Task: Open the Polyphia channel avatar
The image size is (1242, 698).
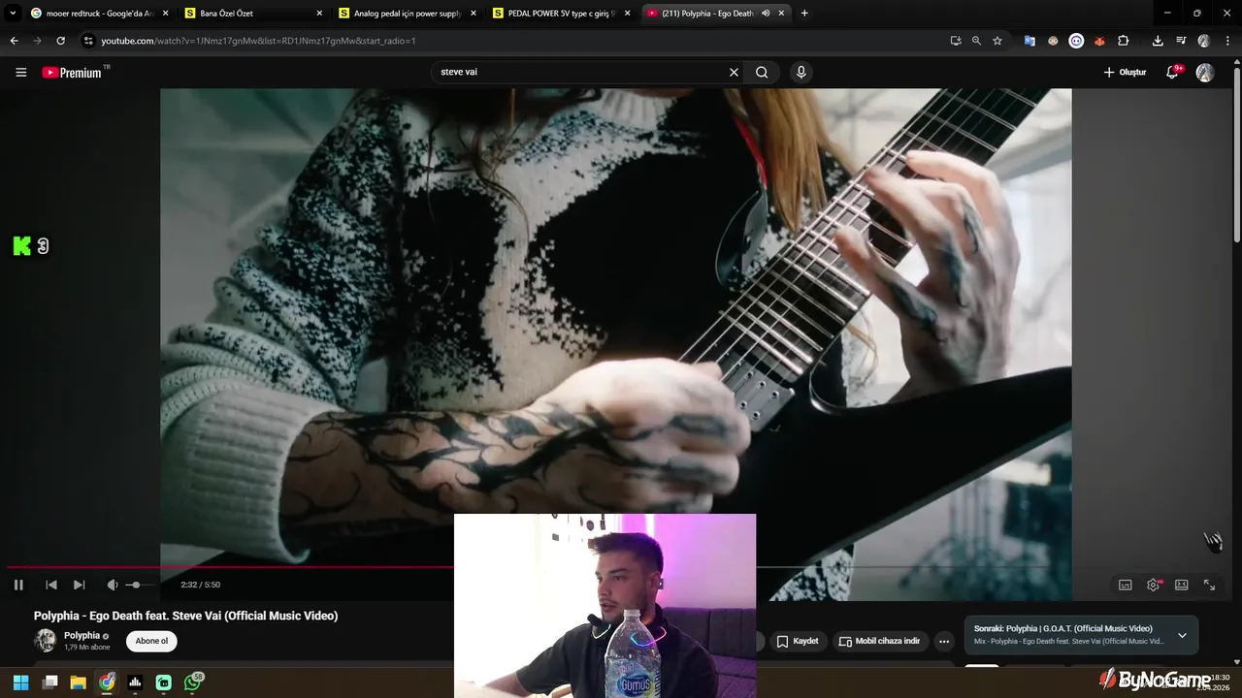Action: (46, 641)
